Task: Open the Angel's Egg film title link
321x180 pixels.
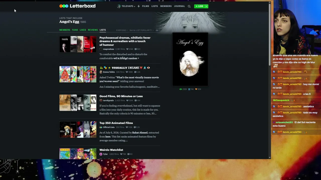Action: click(x=69, y=22)
